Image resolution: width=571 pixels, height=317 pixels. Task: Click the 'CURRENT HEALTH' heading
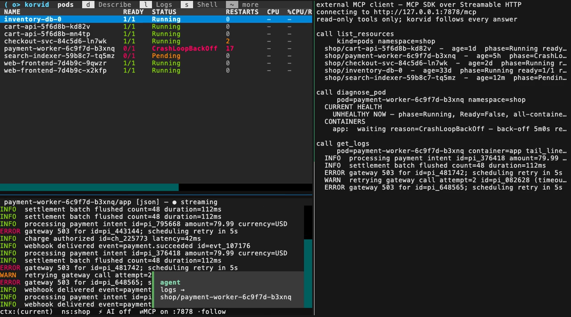[x=353, y=107]
